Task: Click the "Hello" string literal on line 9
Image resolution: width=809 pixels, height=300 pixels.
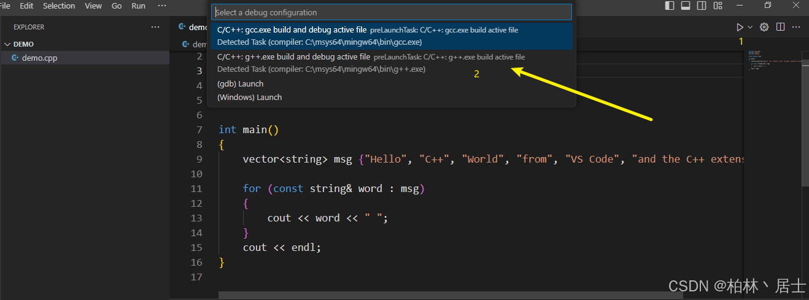Action: point(387,159)
